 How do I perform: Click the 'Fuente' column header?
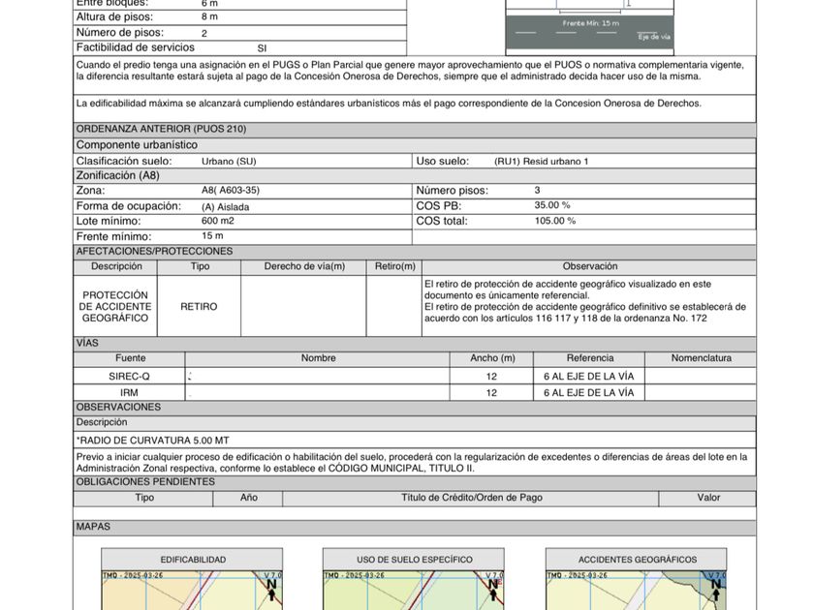[x=130, y=358]
